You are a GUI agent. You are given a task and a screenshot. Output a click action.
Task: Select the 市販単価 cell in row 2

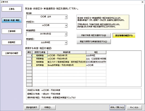40,59
